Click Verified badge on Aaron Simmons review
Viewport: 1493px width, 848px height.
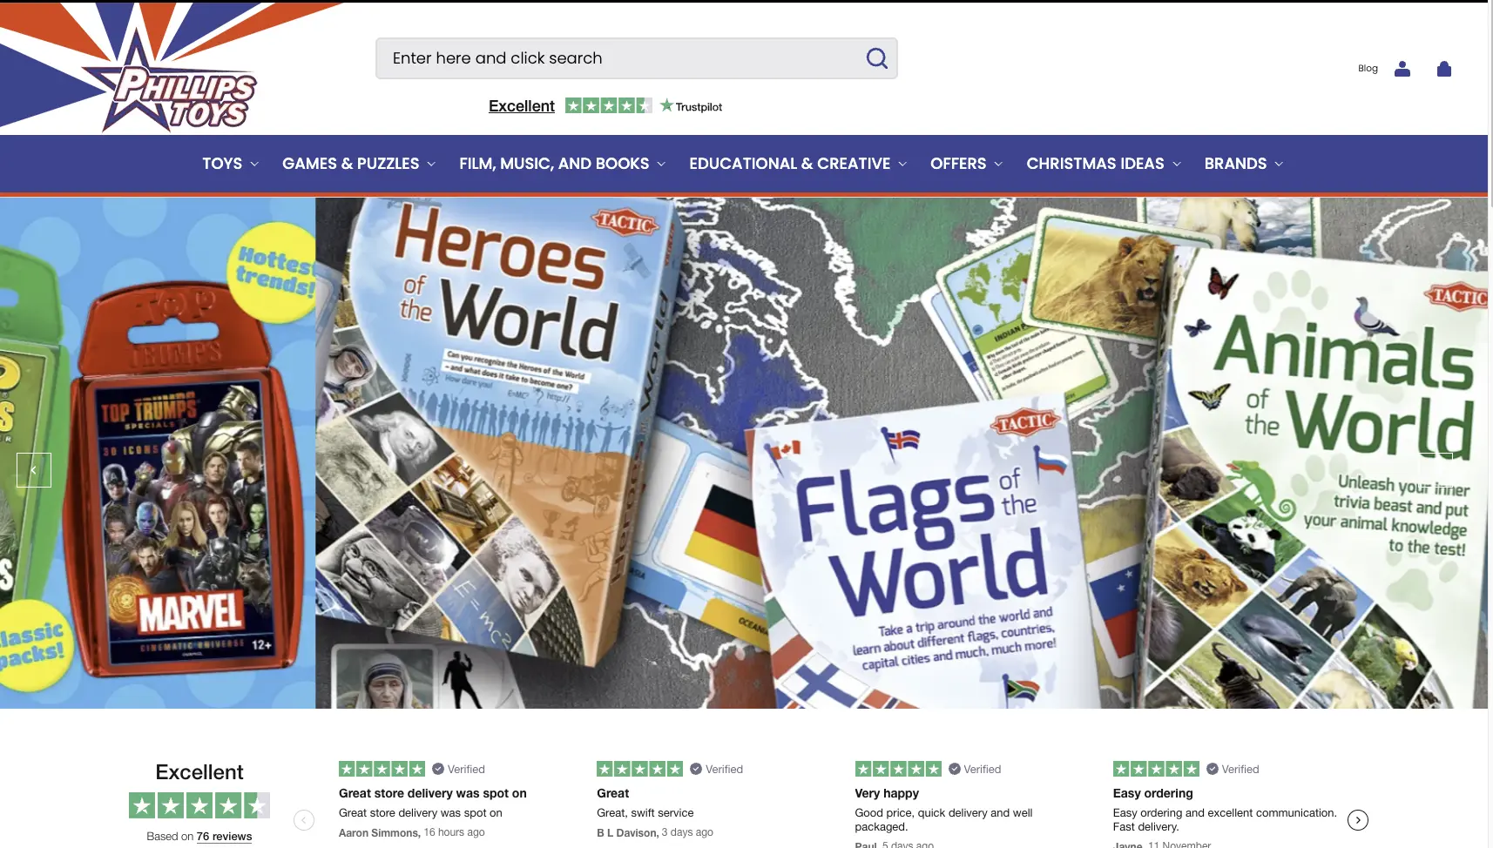pyautogui.click(x=459, y=769)
